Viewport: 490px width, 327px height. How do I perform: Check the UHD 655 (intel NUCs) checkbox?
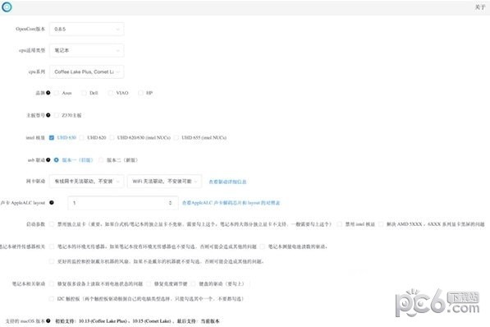click(x=176, y=138)
